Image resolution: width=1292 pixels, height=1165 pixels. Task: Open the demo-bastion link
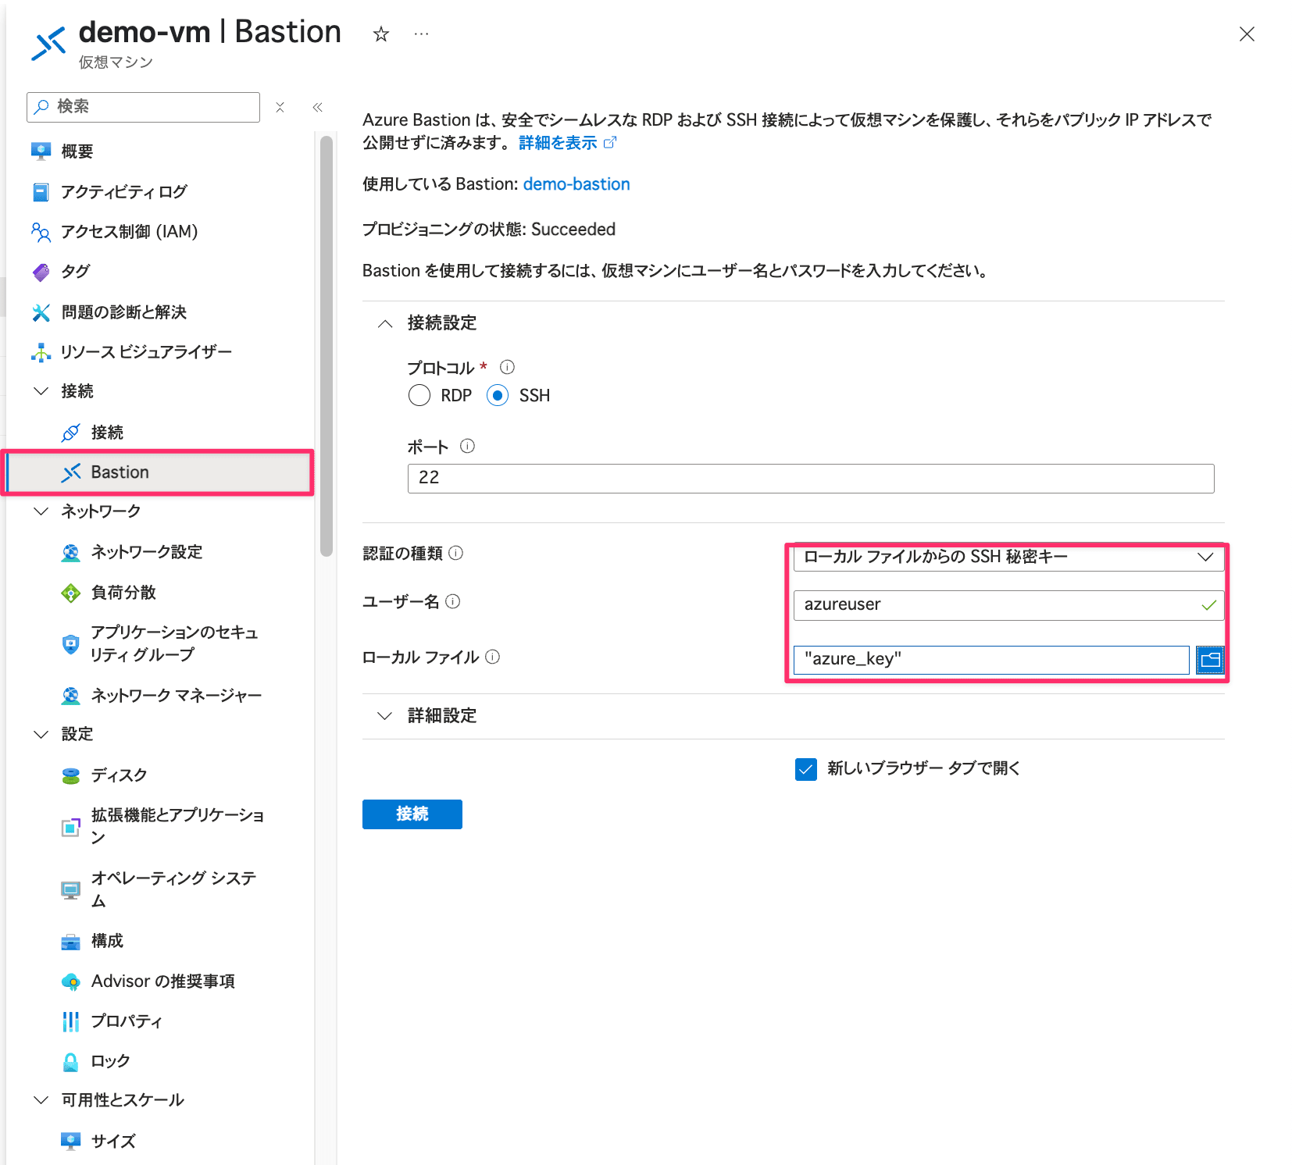(x=576, y=184)
